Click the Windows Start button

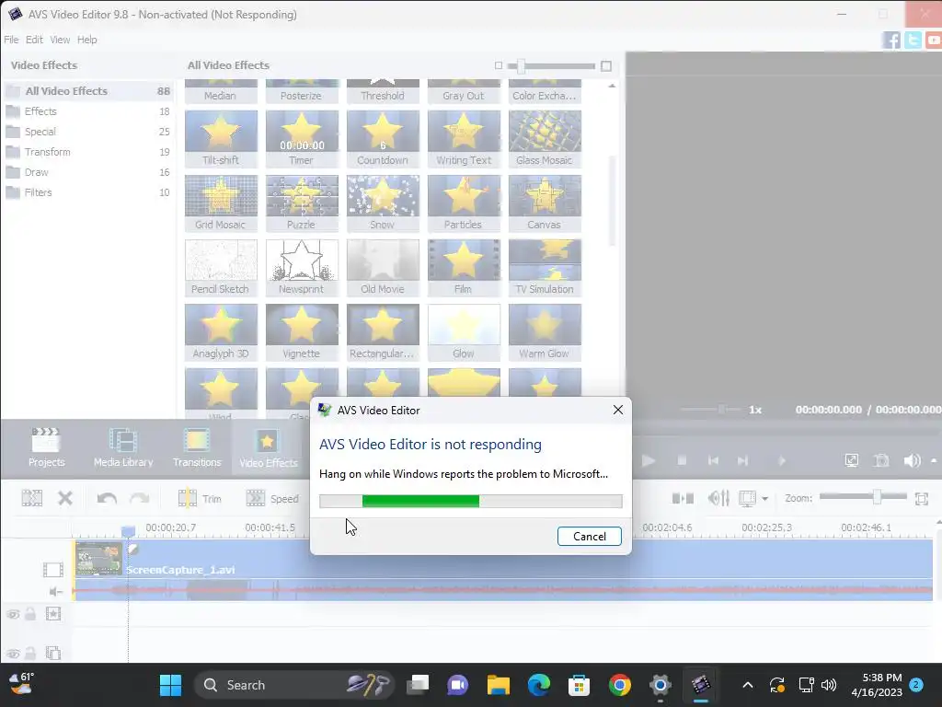(170, 685)
